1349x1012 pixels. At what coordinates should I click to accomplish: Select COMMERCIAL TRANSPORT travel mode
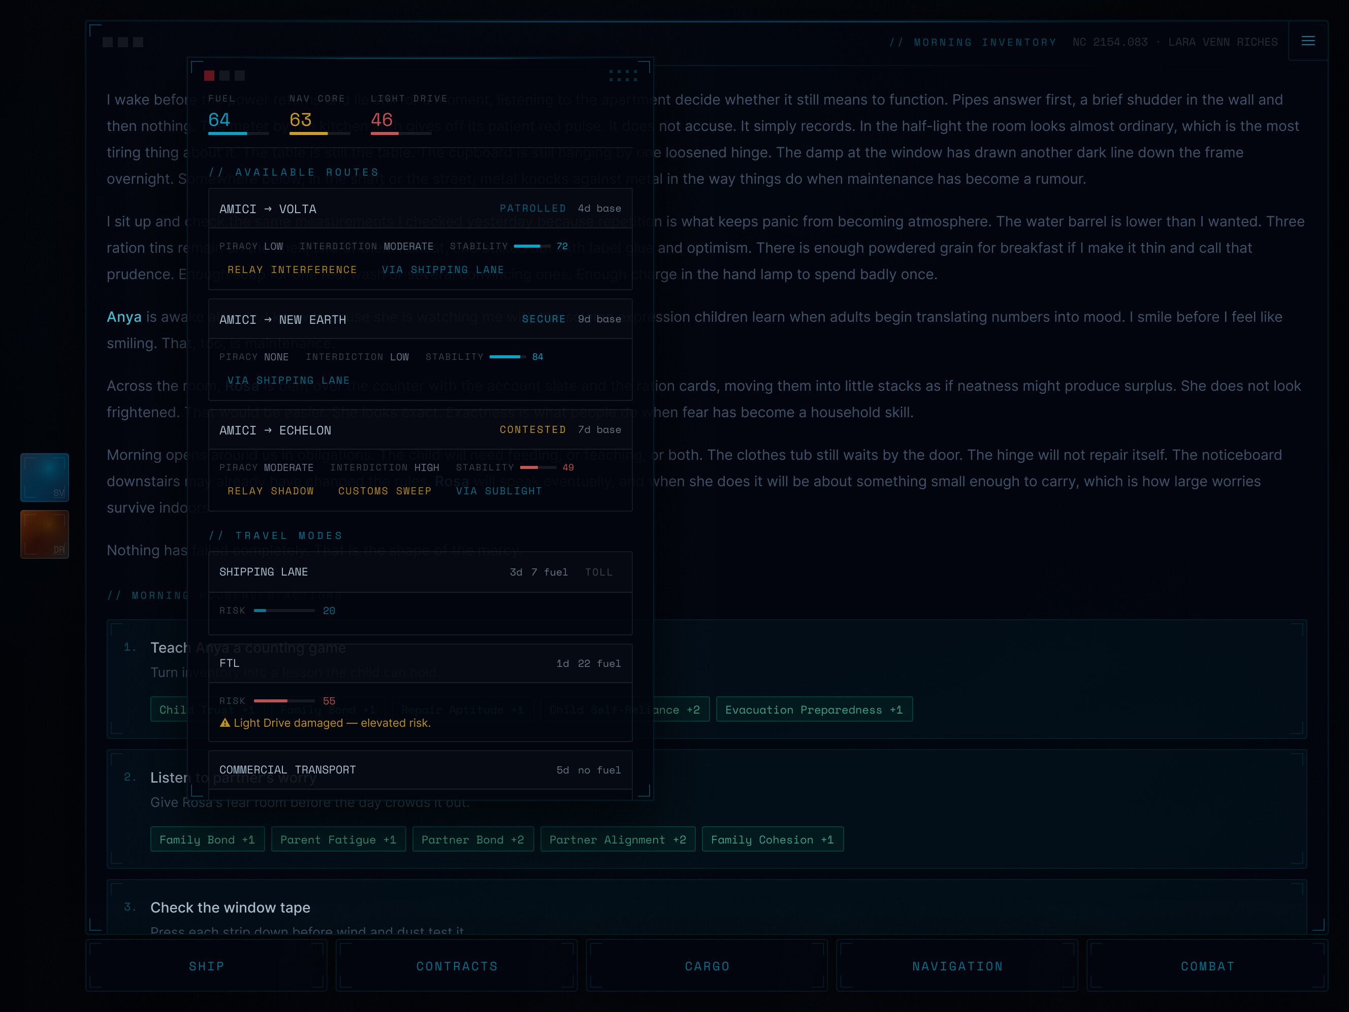(x=420, y=774)
